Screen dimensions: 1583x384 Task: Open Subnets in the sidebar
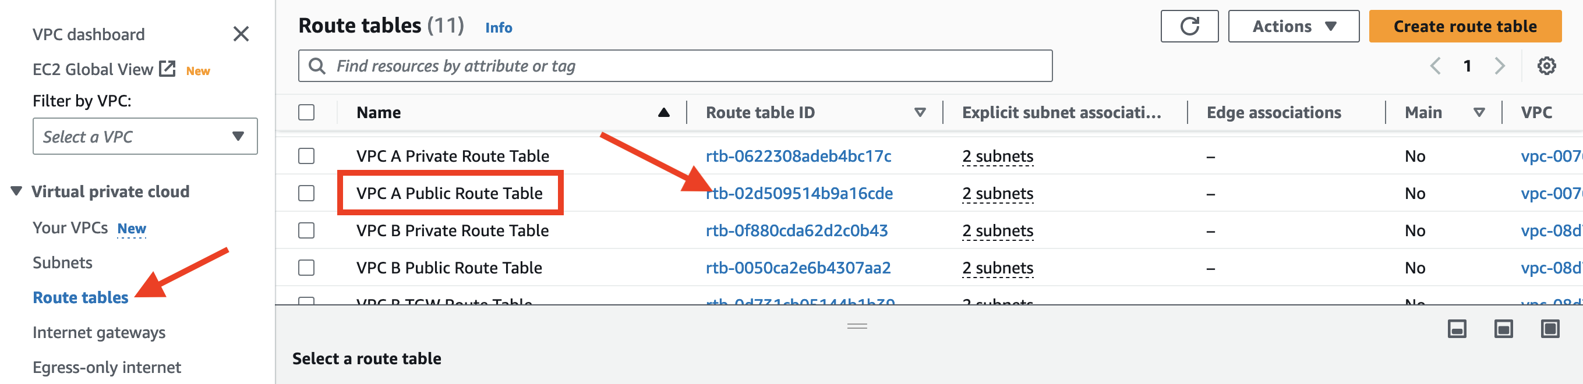click(63, 262)
